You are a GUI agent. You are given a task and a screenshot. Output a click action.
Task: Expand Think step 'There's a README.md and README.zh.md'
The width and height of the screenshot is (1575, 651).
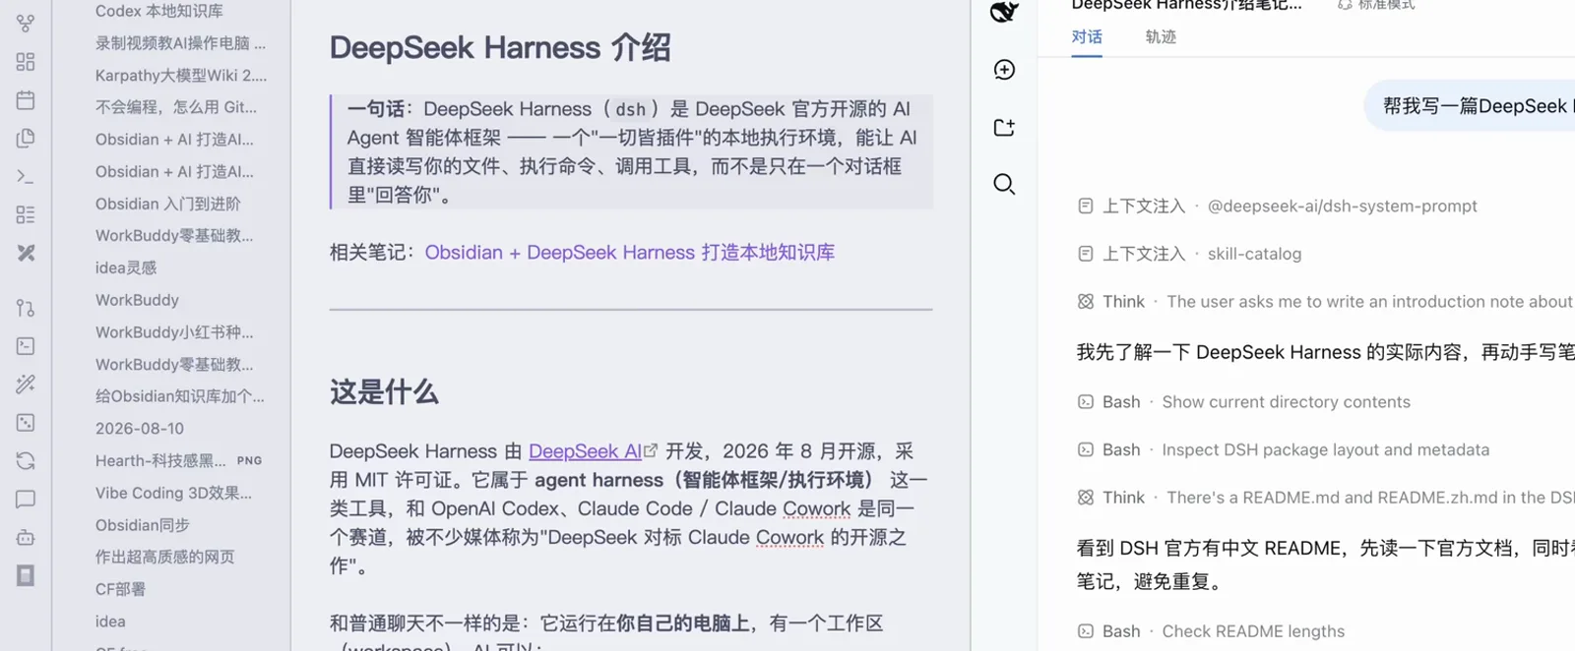pos(1325,498)
